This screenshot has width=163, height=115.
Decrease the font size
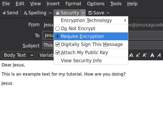click(138, 55)
